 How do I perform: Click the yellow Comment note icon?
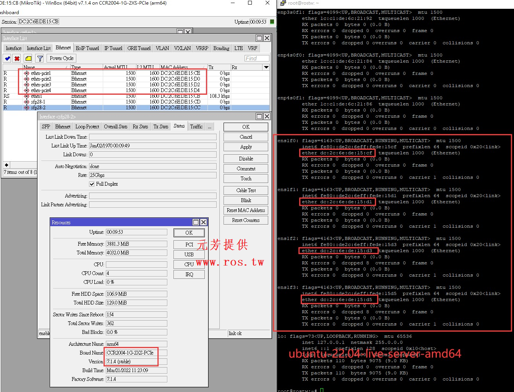point(28,58)
